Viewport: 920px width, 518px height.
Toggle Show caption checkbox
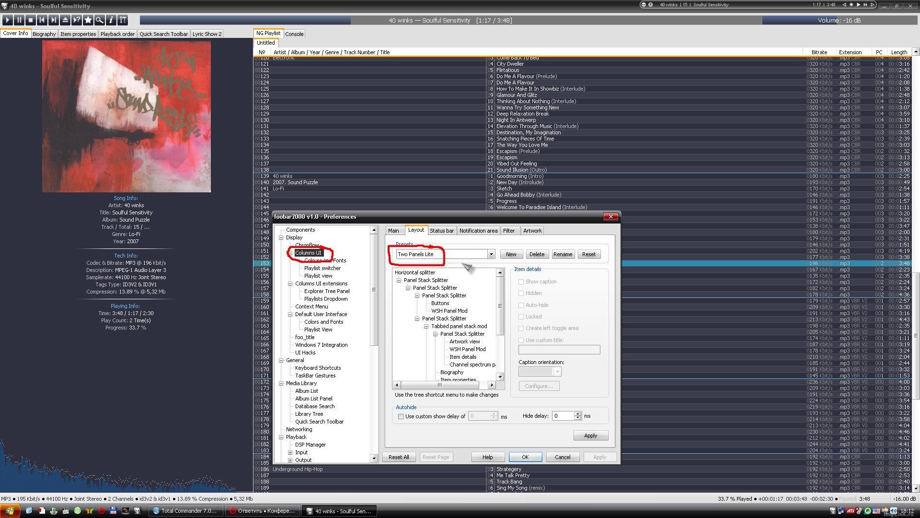521,282
